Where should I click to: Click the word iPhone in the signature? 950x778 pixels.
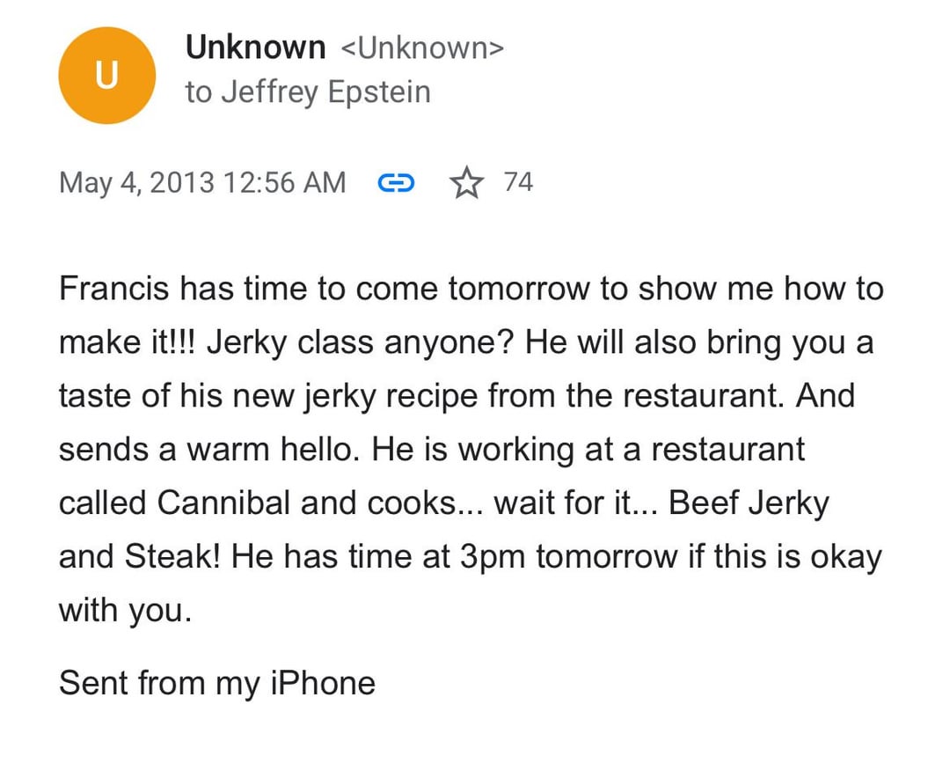[x=323, y=682]
